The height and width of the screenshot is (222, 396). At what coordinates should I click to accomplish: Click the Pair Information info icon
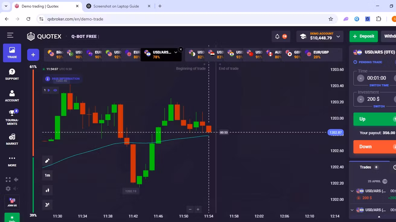point(48,79)
